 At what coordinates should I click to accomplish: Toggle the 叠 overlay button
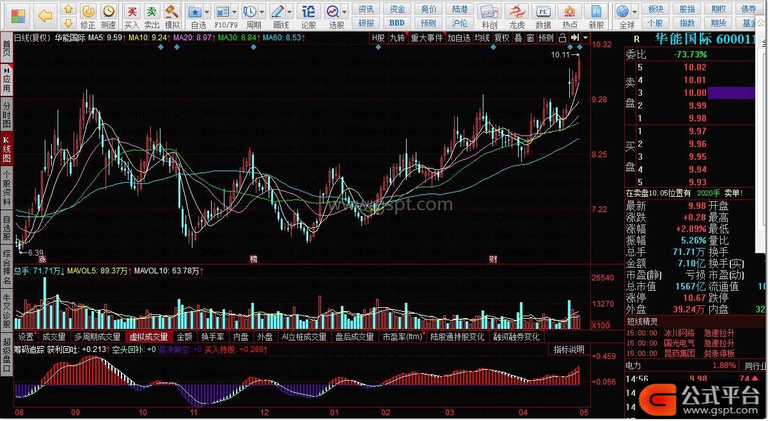tap(518, 38)
